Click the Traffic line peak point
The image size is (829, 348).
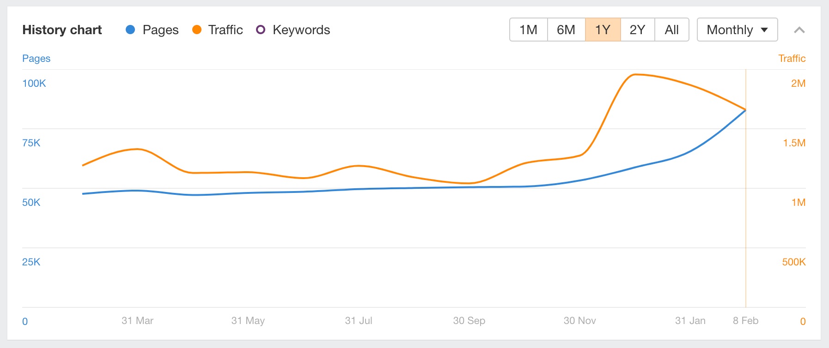click(x=636, y=74)
